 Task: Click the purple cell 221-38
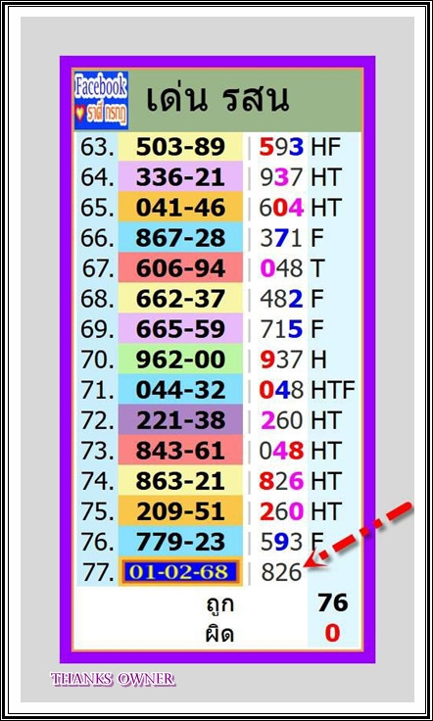(180, 420)
